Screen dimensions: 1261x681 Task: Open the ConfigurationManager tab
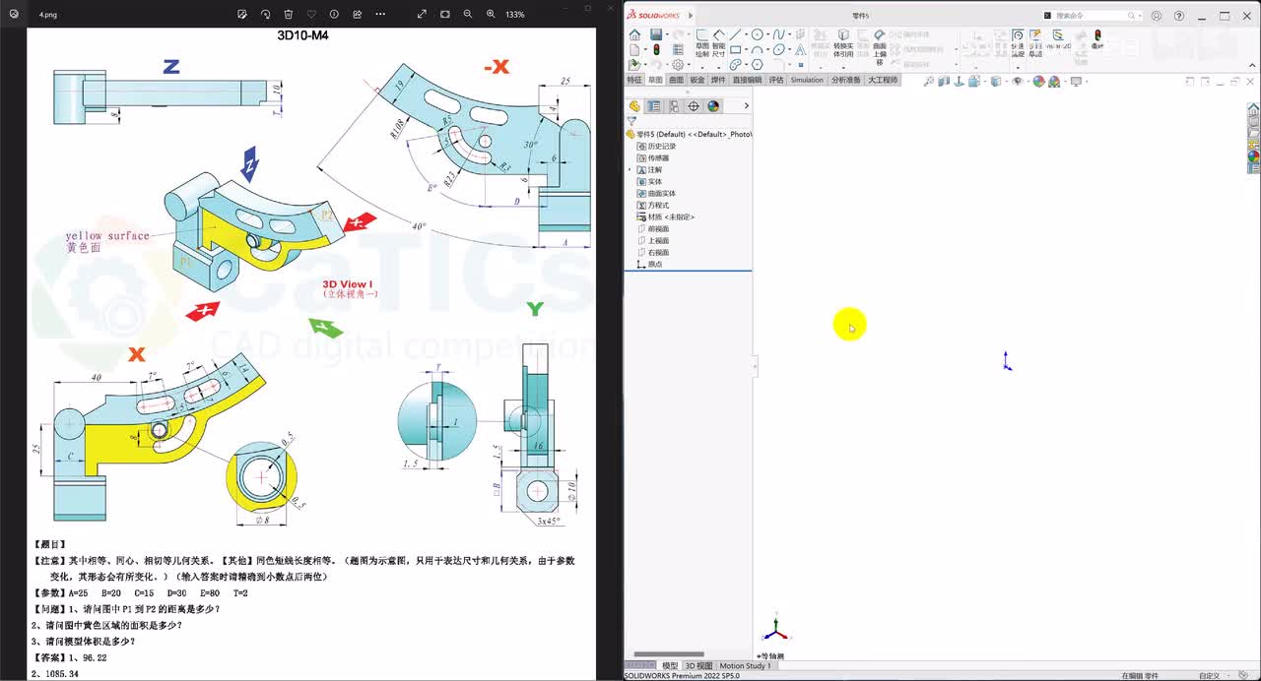point(674,106)
